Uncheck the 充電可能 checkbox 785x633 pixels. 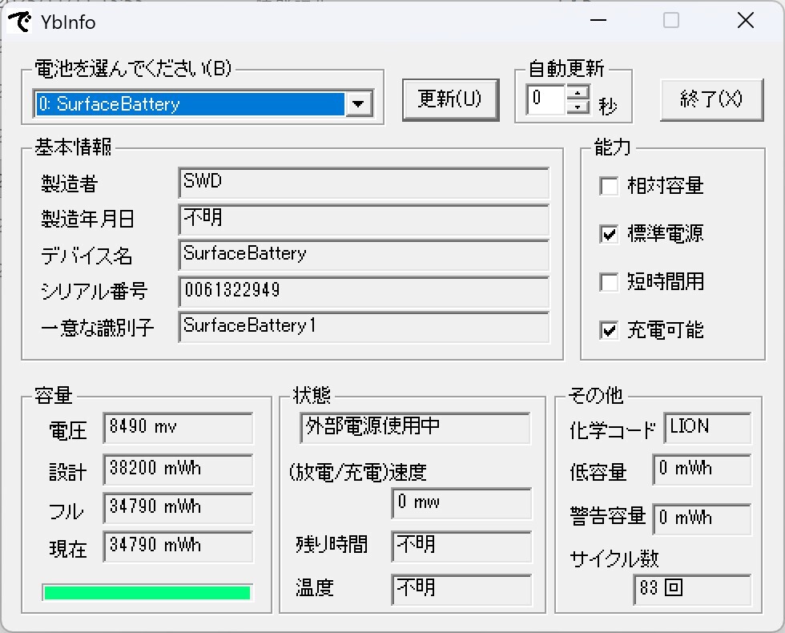coord(608,330)
